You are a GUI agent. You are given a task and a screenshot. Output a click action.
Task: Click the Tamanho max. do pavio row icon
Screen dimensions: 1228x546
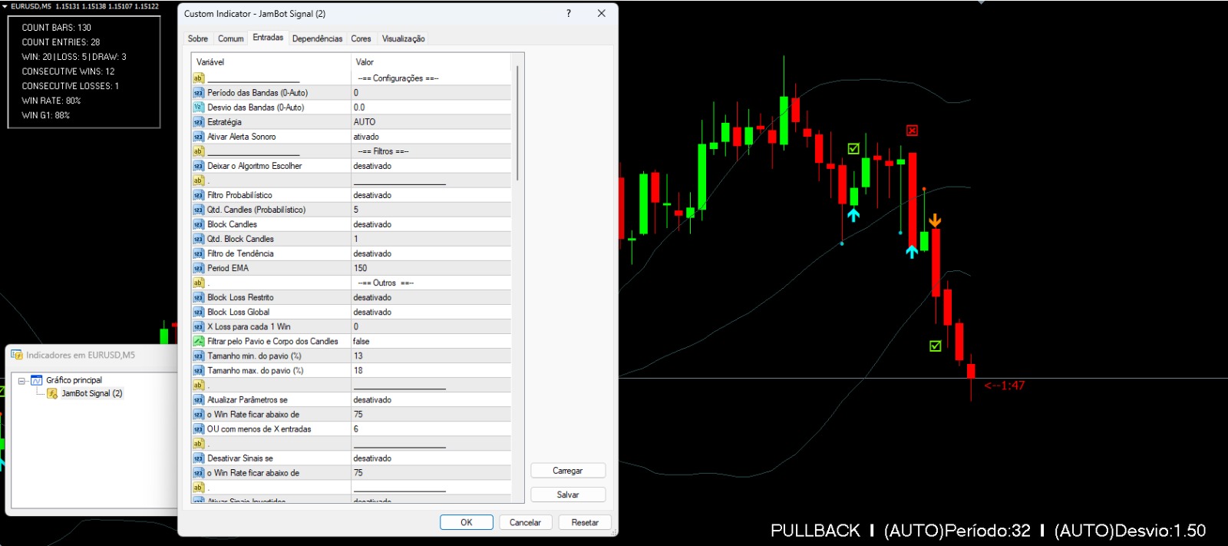tap(198, 370)
